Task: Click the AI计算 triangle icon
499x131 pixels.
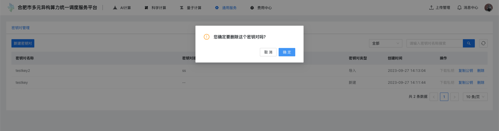Action: pos(115,8)
